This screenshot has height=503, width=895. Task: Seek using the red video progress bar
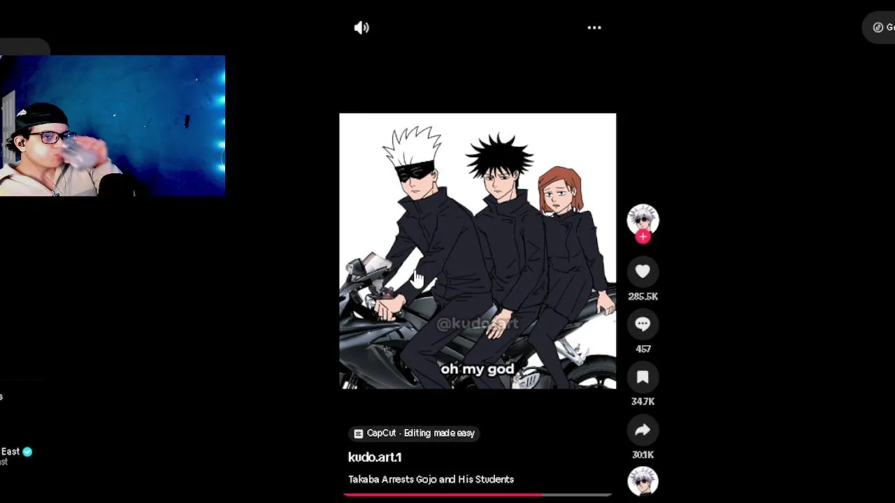pyautogui.click(x=478, y=495)
